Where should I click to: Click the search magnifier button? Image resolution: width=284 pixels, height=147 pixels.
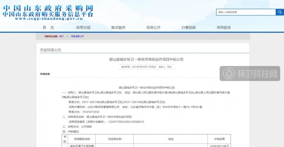[x=280, y=12]
